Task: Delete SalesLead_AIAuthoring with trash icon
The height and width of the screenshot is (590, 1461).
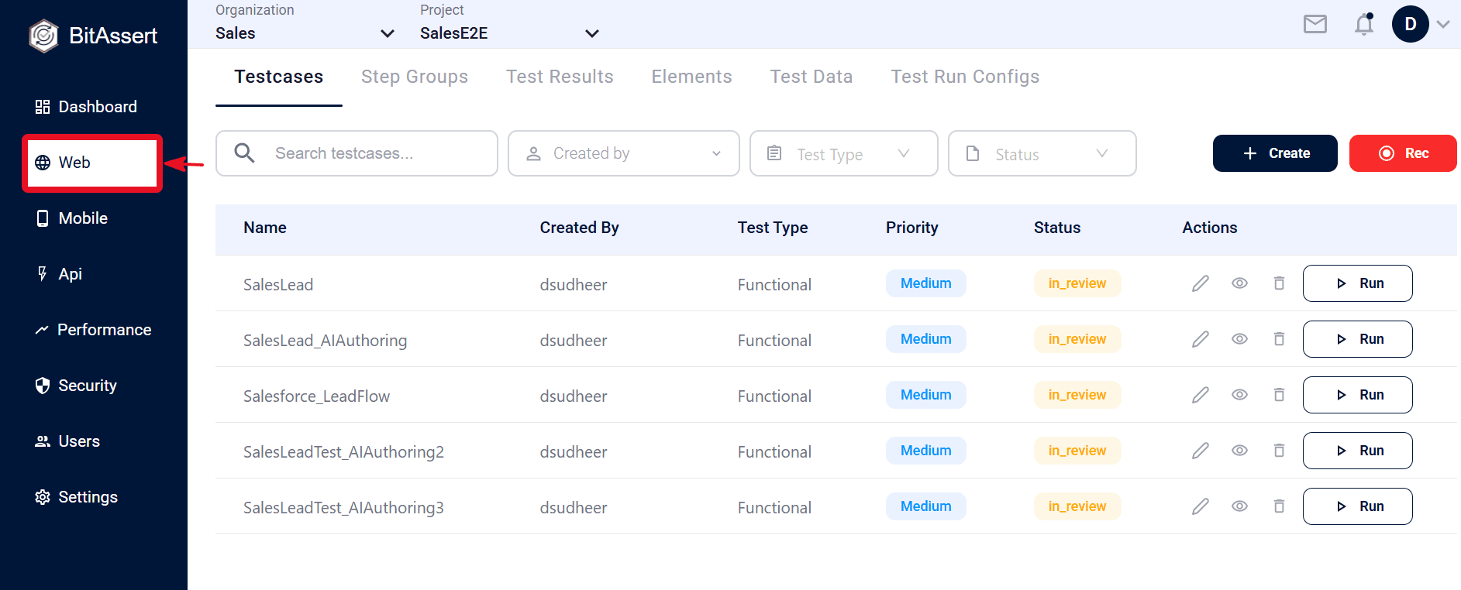Action: point(1279,339)
